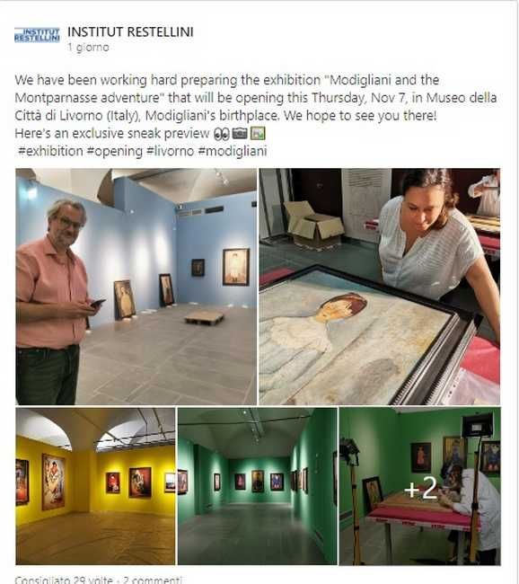
Task: Click the eyes emoji in post text
Action: [x=222, y=134]
